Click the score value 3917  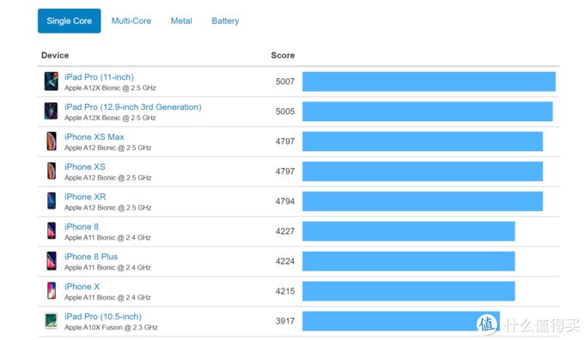[x=285, y=321]
